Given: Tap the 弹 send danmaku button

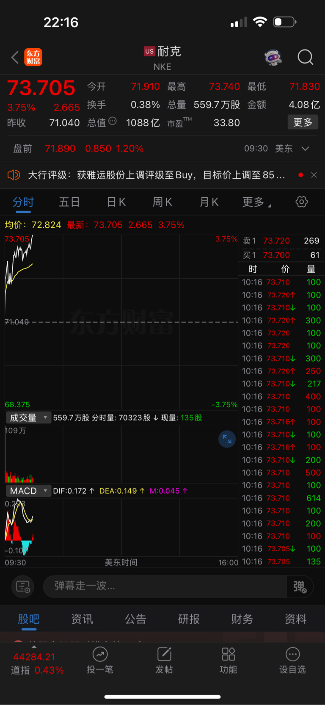Looking at the screenshot, I should [300, 586].
